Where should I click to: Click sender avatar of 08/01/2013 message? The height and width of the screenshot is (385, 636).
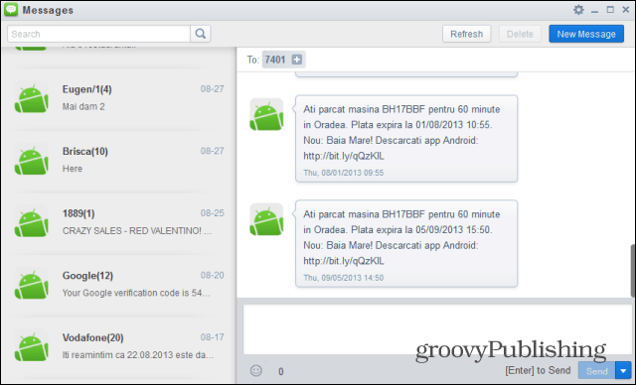pos(266,114)
